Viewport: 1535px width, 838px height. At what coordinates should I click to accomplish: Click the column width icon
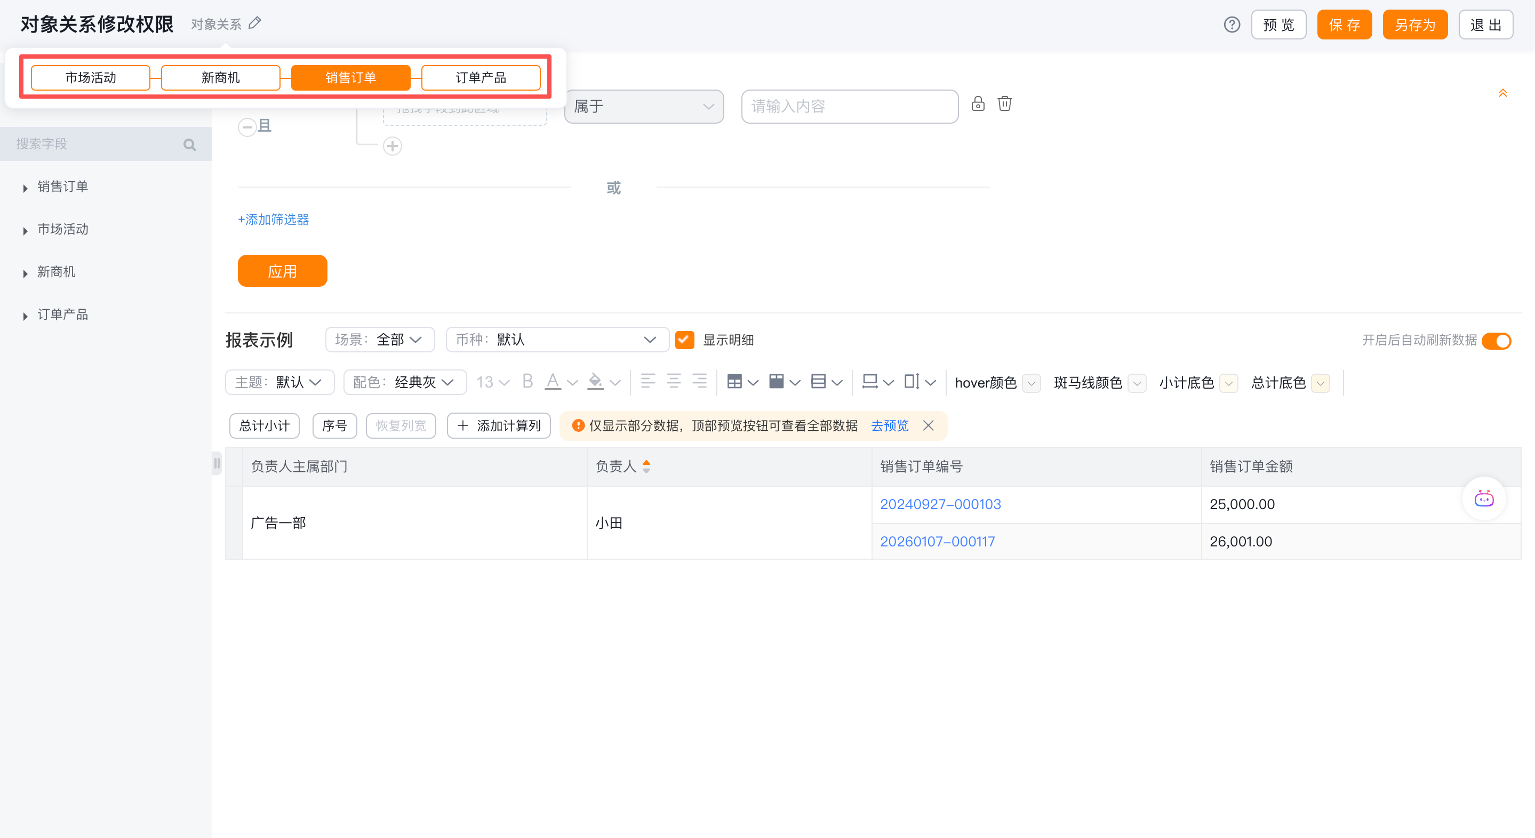pos(870,382)
